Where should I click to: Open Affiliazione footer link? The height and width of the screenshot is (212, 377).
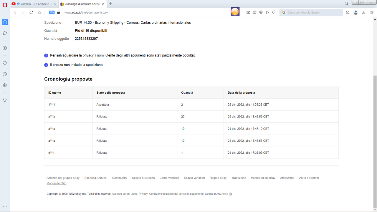(287, 178)
